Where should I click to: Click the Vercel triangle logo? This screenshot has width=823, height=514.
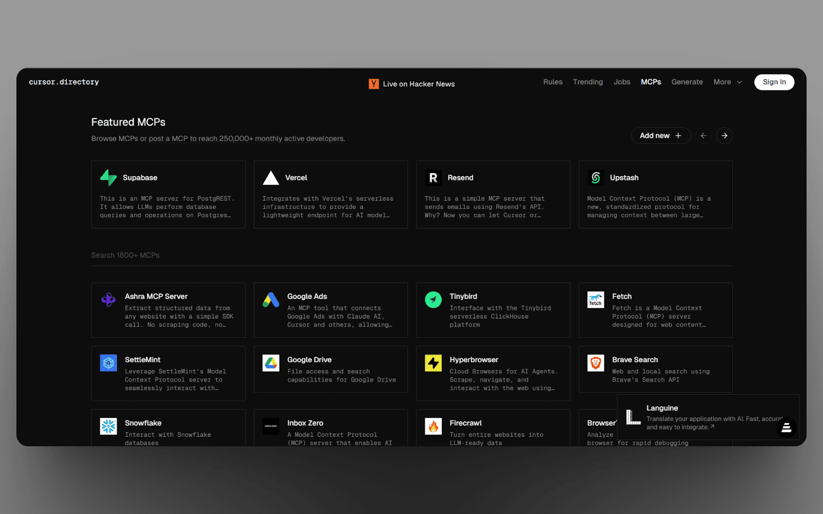[x=271, y=178]
